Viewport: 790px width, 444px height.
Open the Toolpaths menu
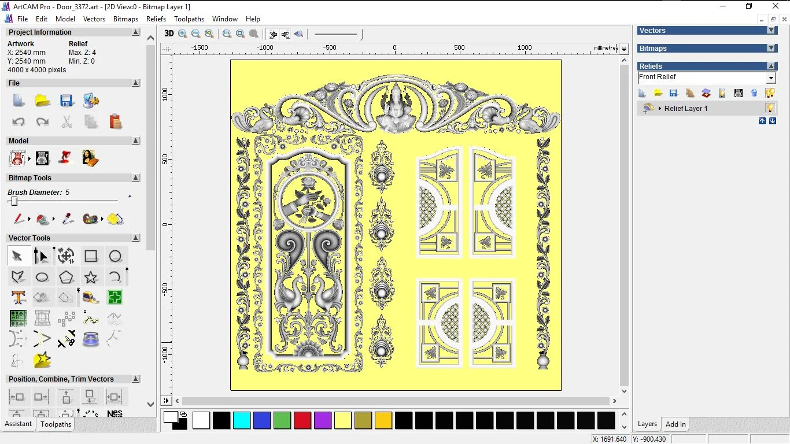(x=189, y=19)
